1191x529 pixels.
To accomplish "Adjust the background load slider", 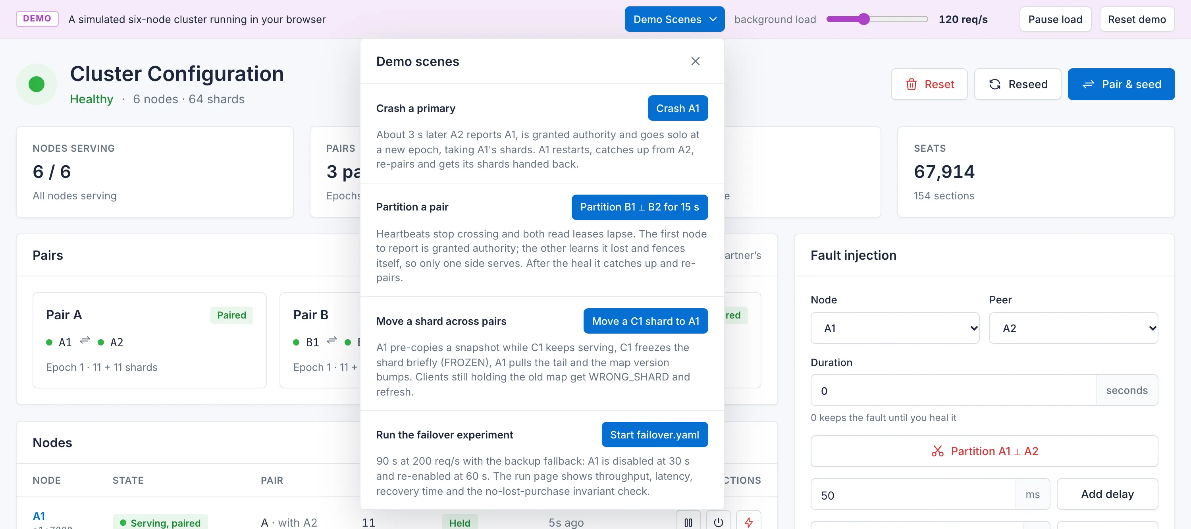I will coord(877,19).
